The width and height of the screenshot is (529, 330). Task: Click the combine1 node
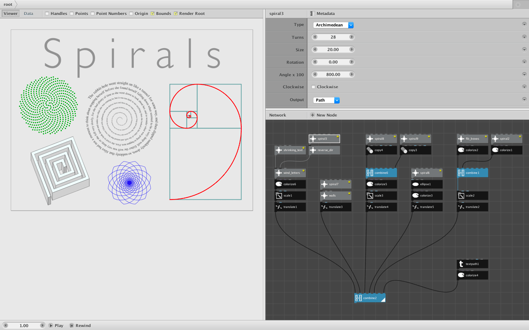[x=472, y=173]
